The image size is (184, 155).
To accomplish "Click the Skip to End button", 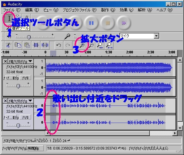I will click(124, 23).
